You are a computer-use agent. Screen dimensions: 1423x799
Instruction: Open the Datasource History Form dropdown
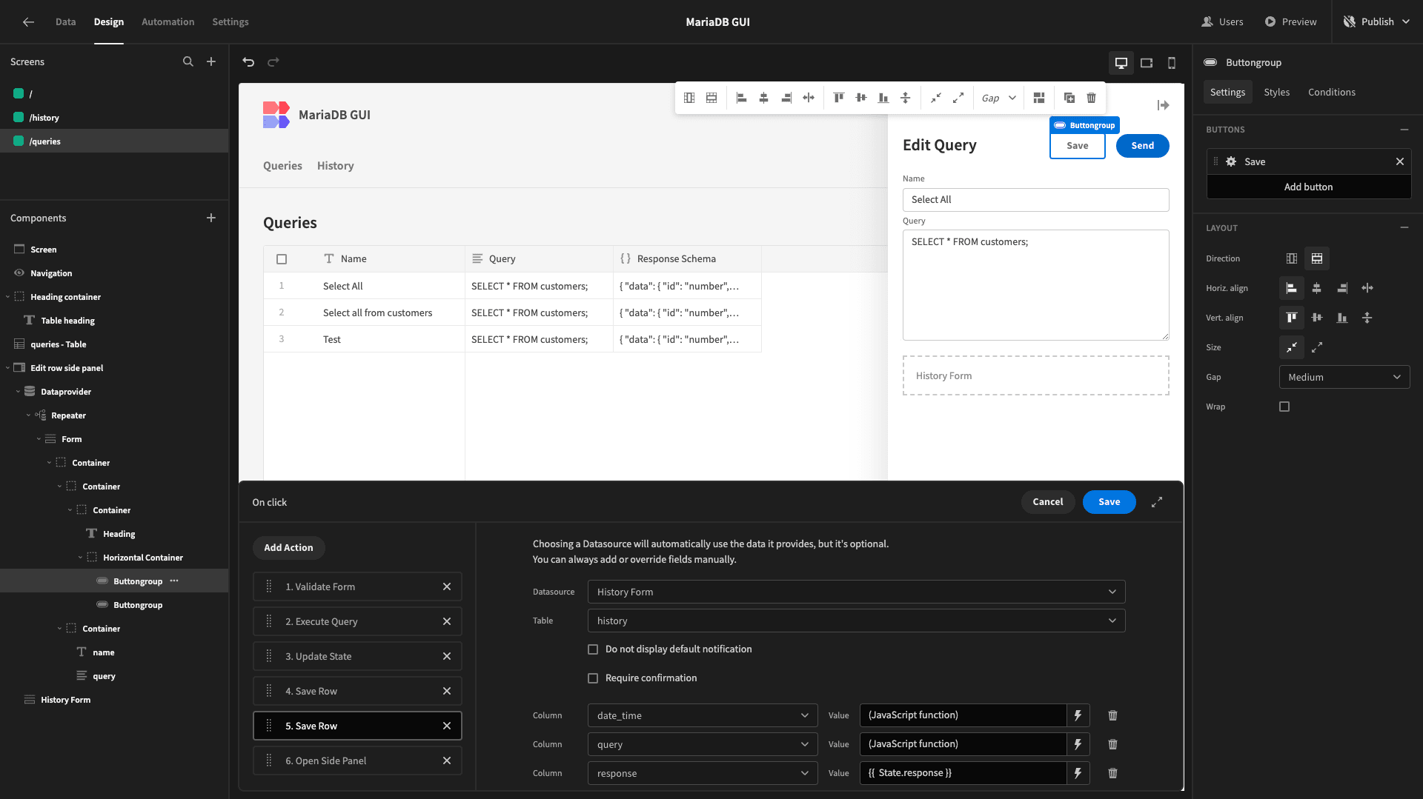click(856, 592)
